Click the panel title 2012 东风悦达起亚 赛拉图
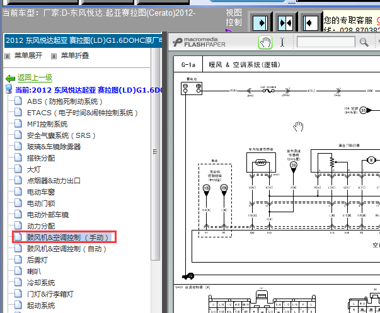 point(83,40)
